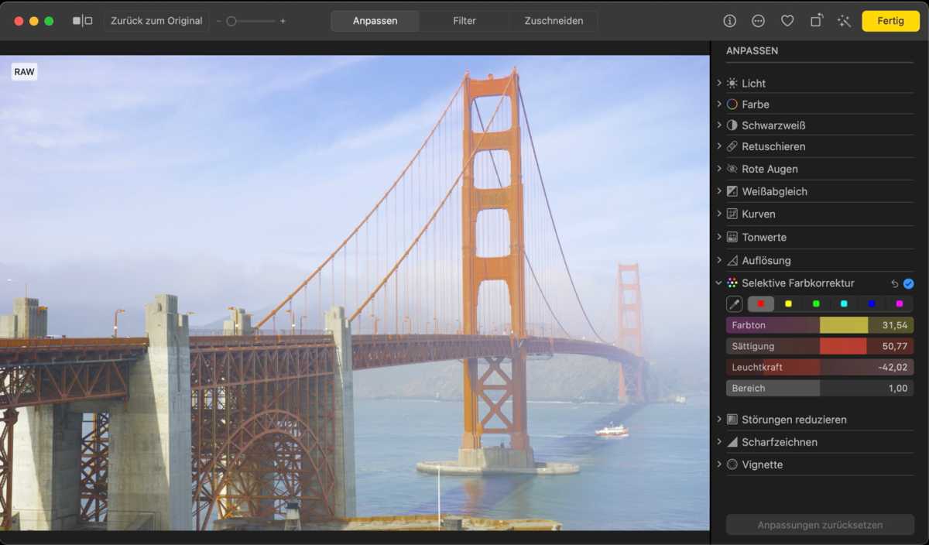Toggle the before/after comparison view icon
This screenshot has height=545, width=929.
[82, 21]
